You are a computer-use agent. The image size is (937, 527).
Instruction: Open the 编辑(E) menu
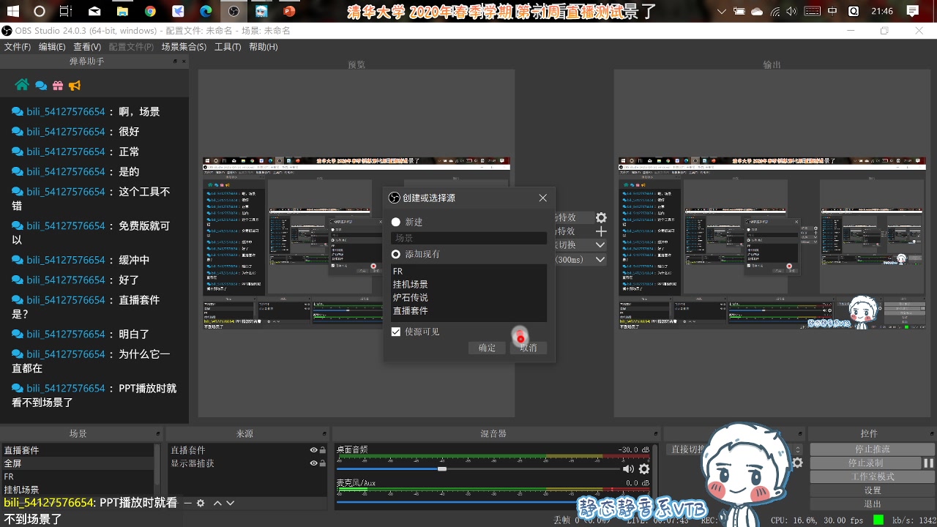tap(52, 47)
